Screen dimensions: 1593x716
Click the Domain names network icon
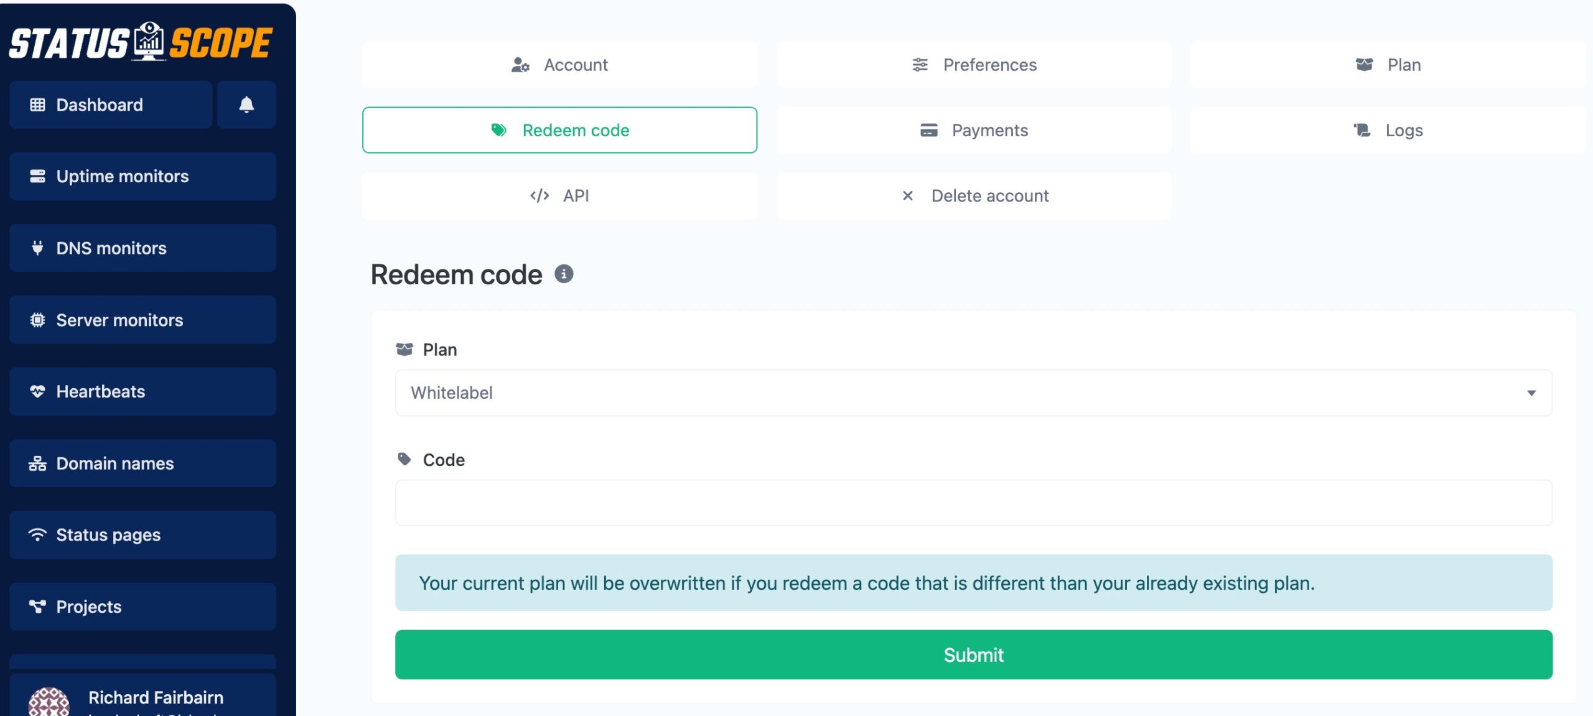(37, 463)
